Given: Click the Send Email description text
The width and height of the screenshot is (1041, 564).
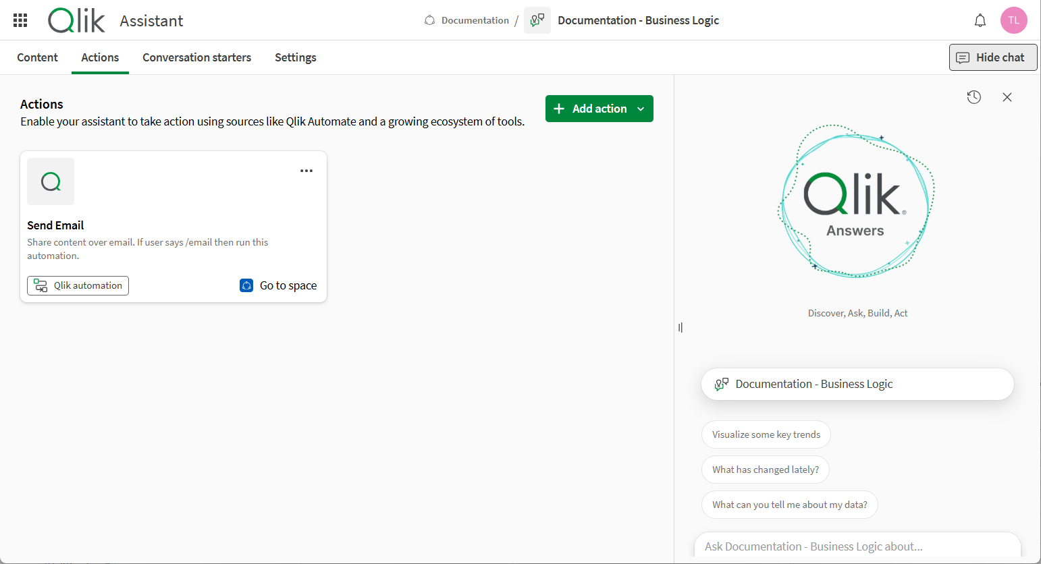Looking at the screenshot, I should click(148, 249).
